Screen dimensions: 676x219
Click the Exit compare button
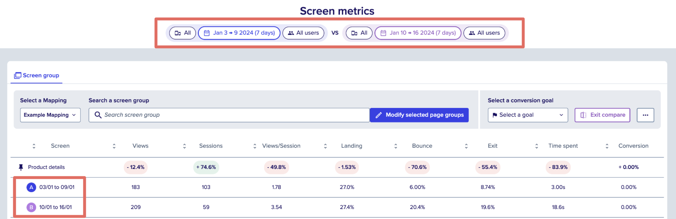tap(602, 115)
